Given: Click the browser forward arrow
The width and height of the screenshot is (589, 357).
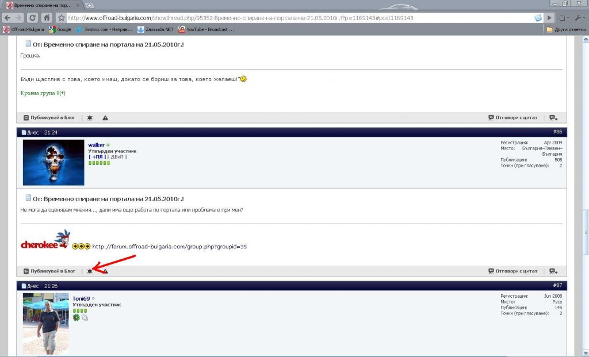Looking at the screenshot, I should (x=19, y=18).
